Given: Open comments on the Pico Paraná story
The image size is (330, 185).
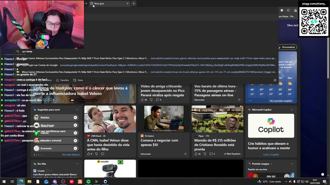Looking at the screenshot, I should [159, 100].
